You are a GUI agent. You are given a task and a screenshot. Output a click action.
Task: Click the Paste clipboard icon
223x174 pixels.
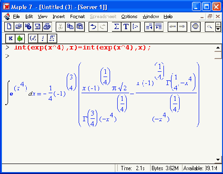(x=80, y=27)
